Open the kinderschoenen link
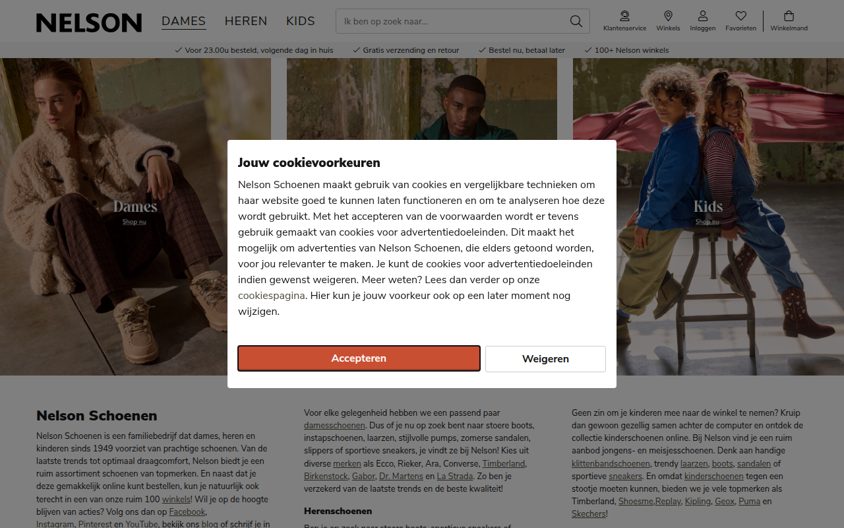Image resolution: width=844 pixels, height=528 pixels. 714,477
